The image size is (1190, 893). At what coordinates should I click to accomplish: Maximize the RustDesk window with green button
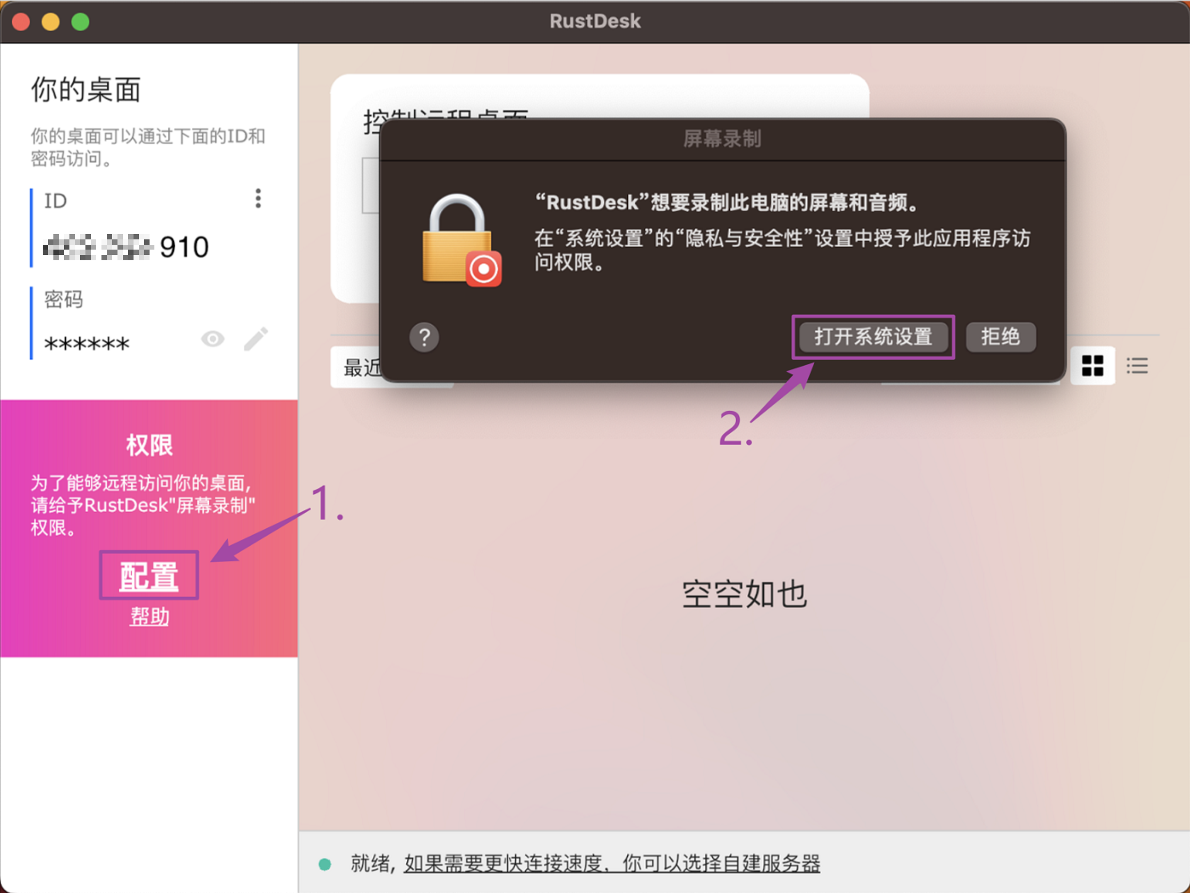pos(81,22)
